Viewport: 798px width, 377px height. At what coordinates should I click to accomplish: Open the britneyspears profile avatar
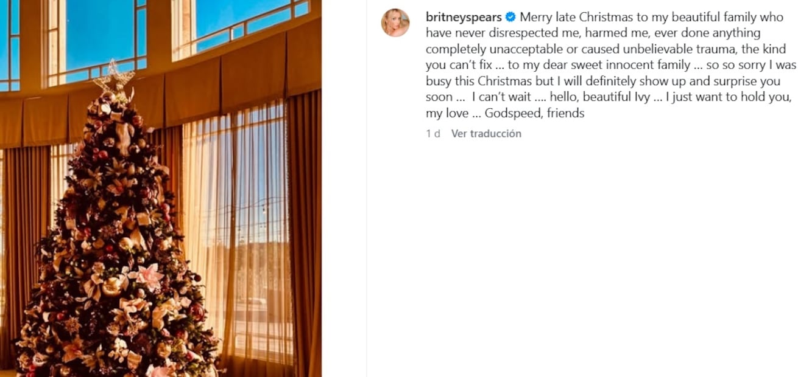tap(395, 22)
